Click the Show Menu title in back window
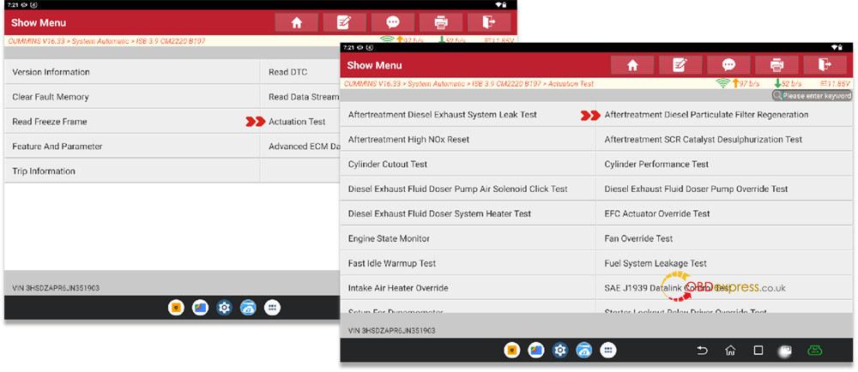Image resolution: width=858 pixels, height=372 pixels. (39, 22)
